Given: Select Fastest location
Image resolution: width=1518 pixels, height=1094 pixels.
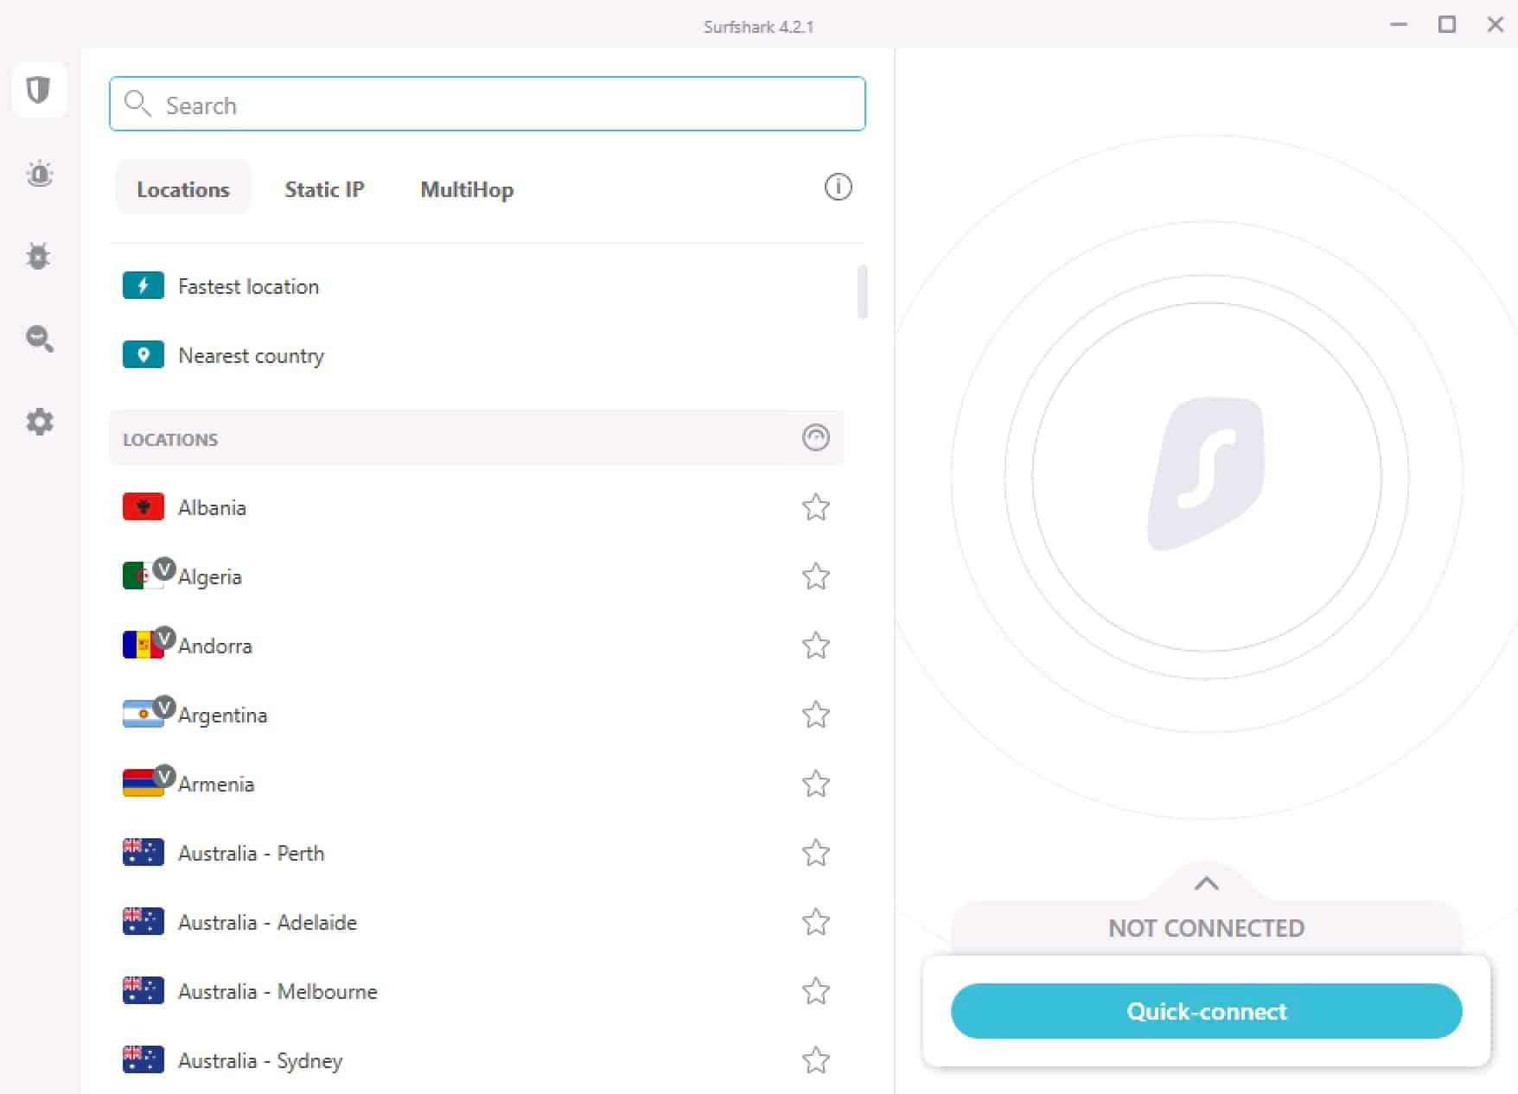Looking at the screenshot, I should click(x=247, y=286).
